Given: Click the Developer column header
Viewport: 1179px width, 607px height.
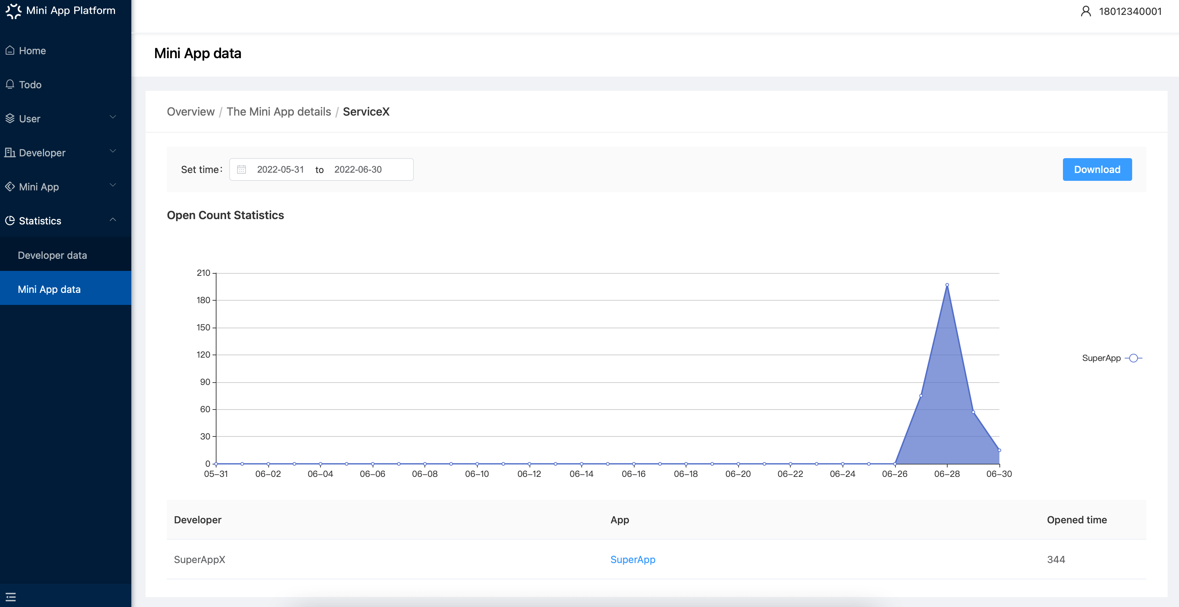Looking at the screenshot, I should click(x=198, y=520).
